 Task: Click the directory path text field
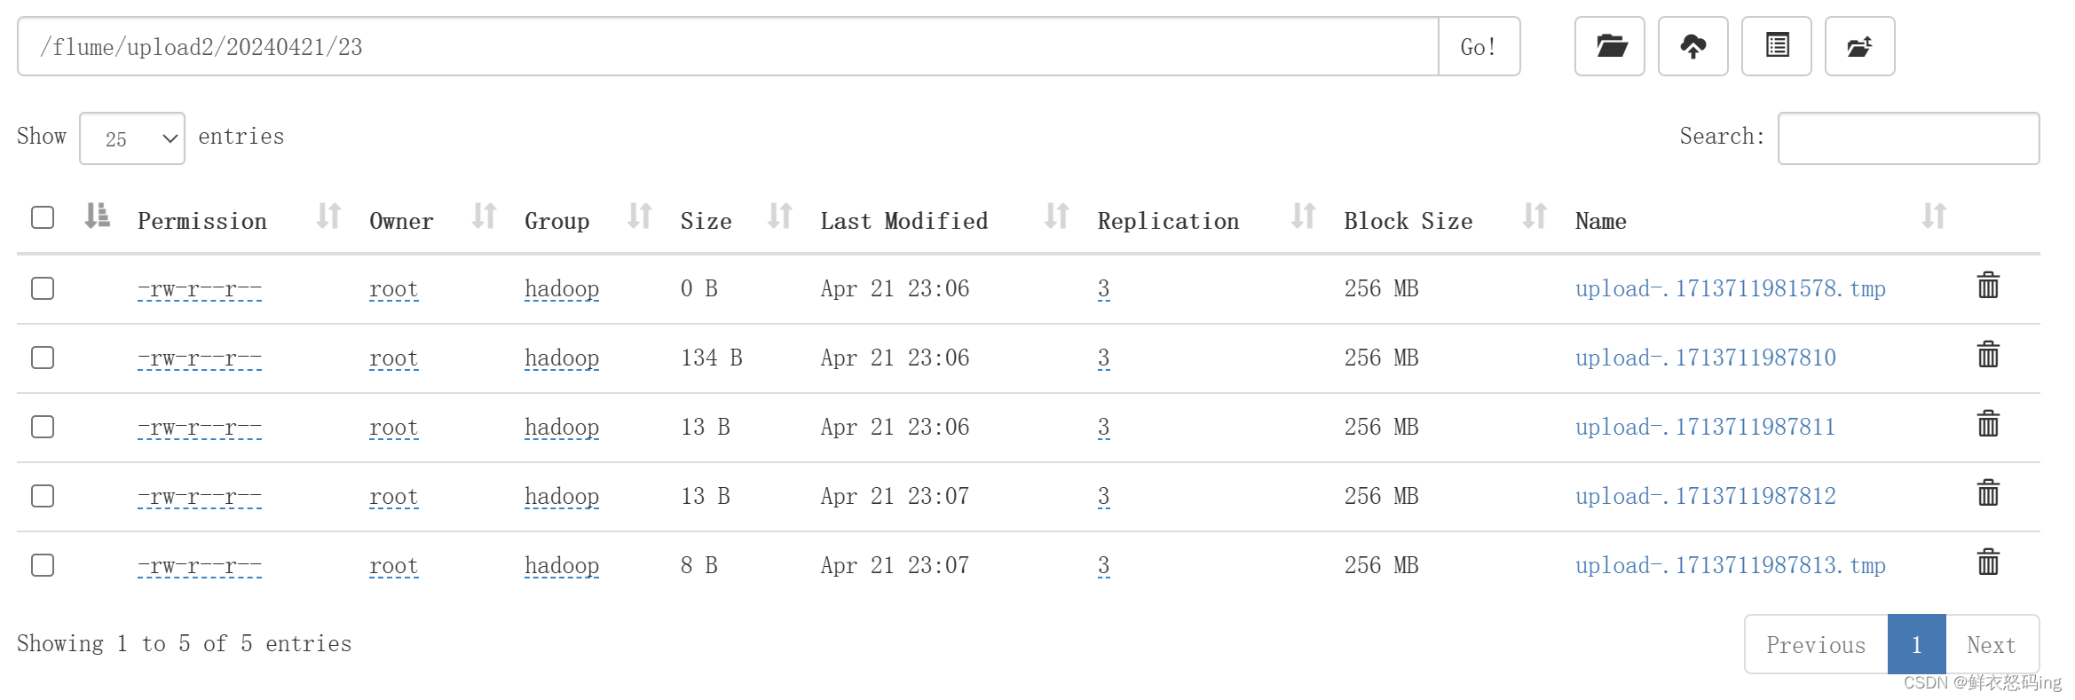coord(728,46)
